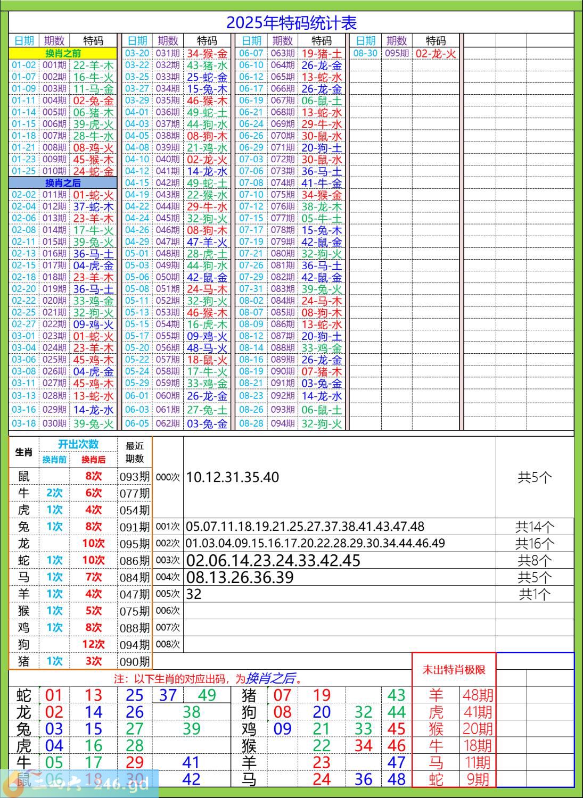Click the date cell "01-02"
Screen dimensions: 583x798
(24, 65)
